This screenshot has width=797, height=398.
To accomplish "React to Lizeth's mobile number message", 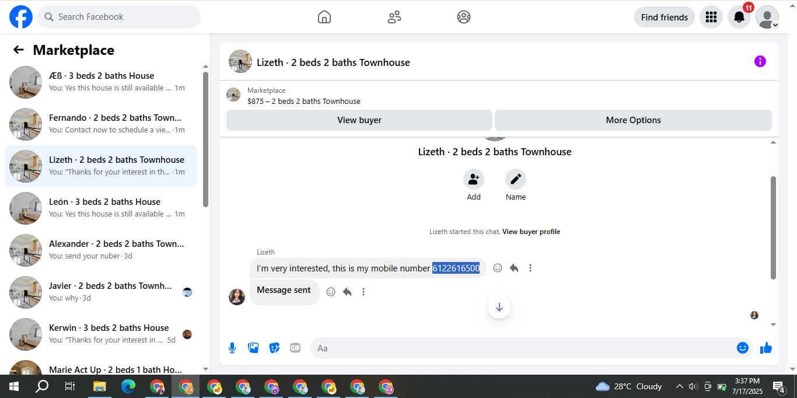I will tap(498, 268).
